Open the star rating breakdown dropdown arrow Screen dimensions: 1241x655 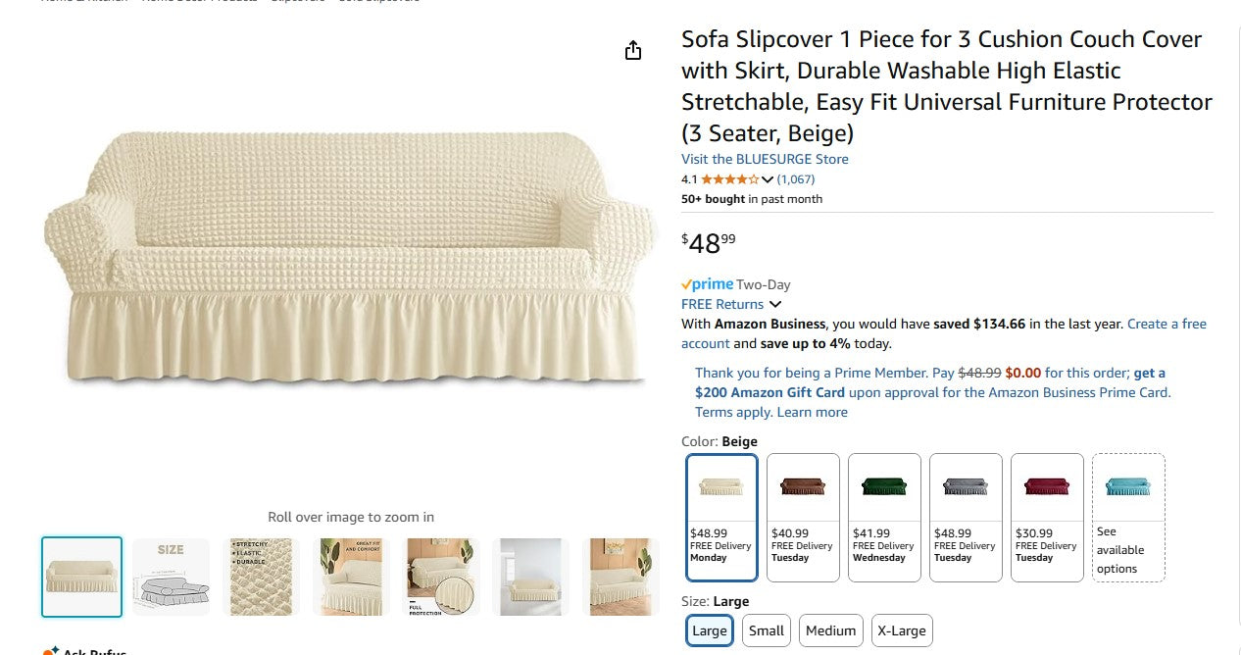(x=769, y=179)
